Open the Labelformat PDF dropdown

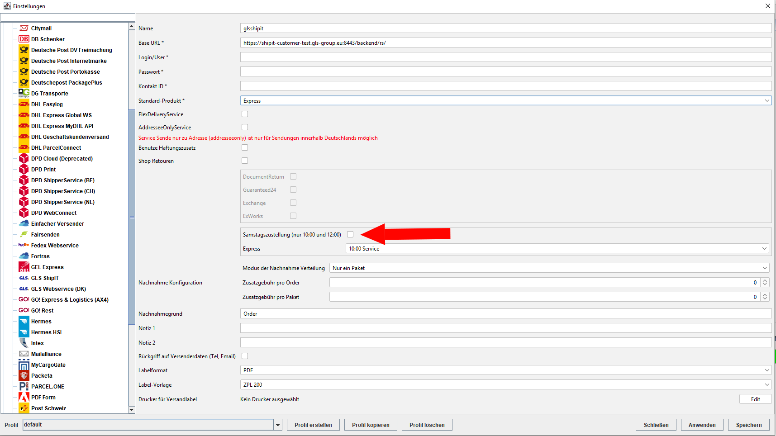click(506, 370)
